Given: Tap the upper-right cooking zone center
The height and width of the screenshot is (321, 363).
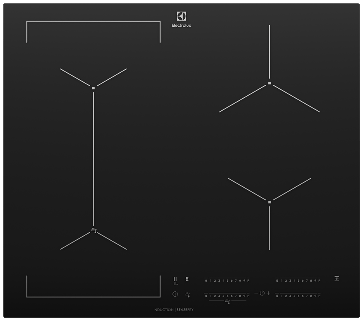Looking at the screenshot, I should pyautogui.click(x=269, y=83).
